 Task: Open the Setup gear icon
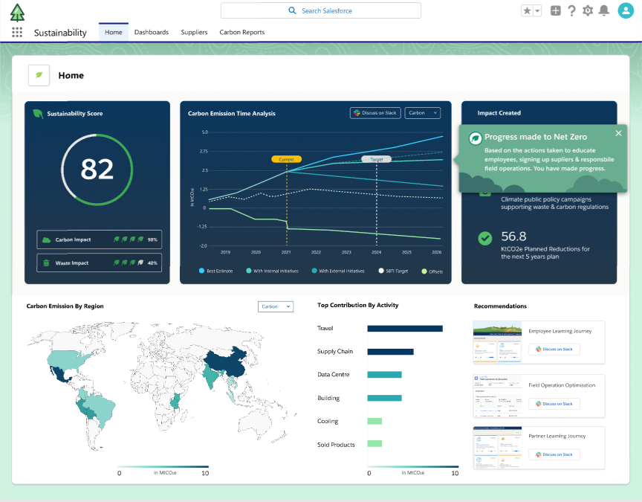[588, 10]
